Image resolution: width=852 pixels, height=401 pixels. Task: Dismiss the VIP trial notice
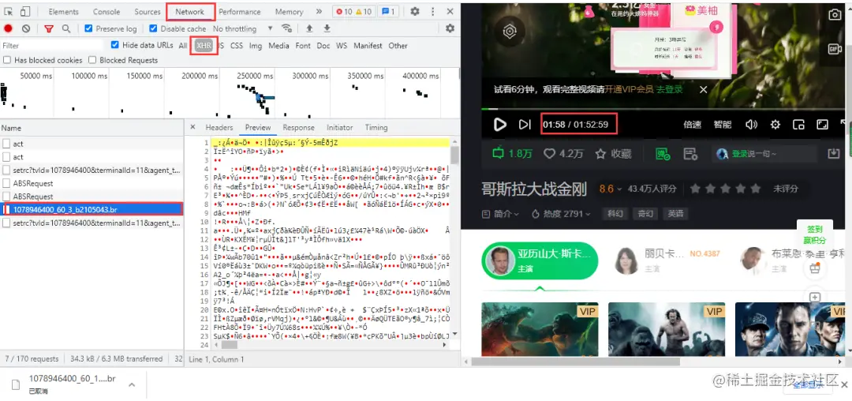click(x=703, y=89)
